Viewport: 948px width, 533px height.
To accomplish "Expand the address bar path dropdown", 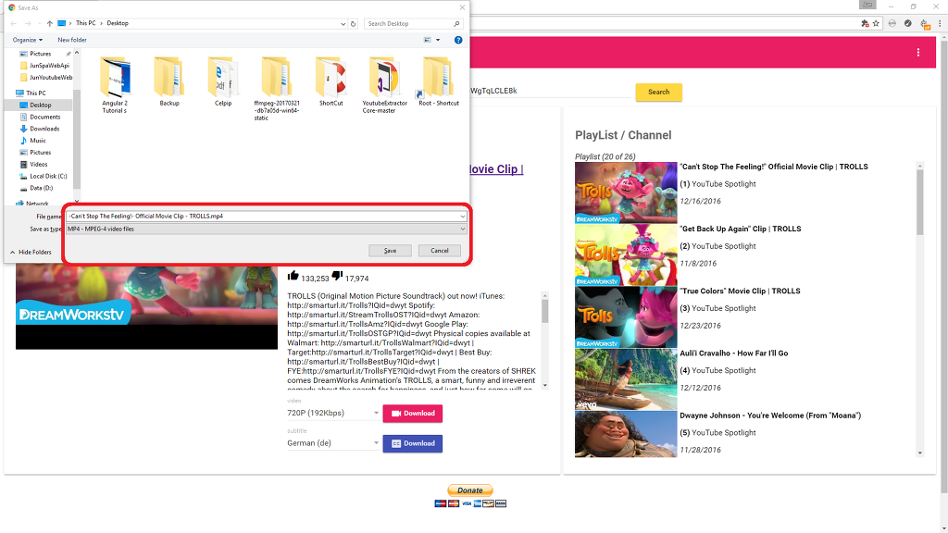I will 343,23.
